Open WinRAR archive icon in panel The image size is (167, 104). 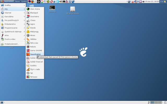pyautogui.click(x=29, y=2)
